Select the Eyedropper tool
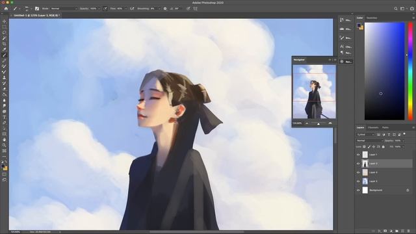The width and height of the screenshot is (416, 234). (x=5, y=49)
